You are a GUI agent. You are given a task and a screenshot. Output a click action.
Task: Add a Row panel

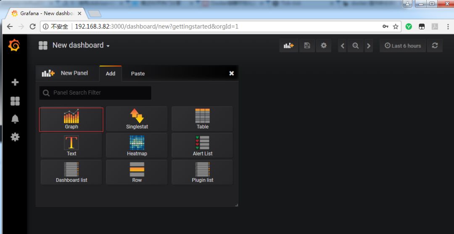tap(137, 172)
